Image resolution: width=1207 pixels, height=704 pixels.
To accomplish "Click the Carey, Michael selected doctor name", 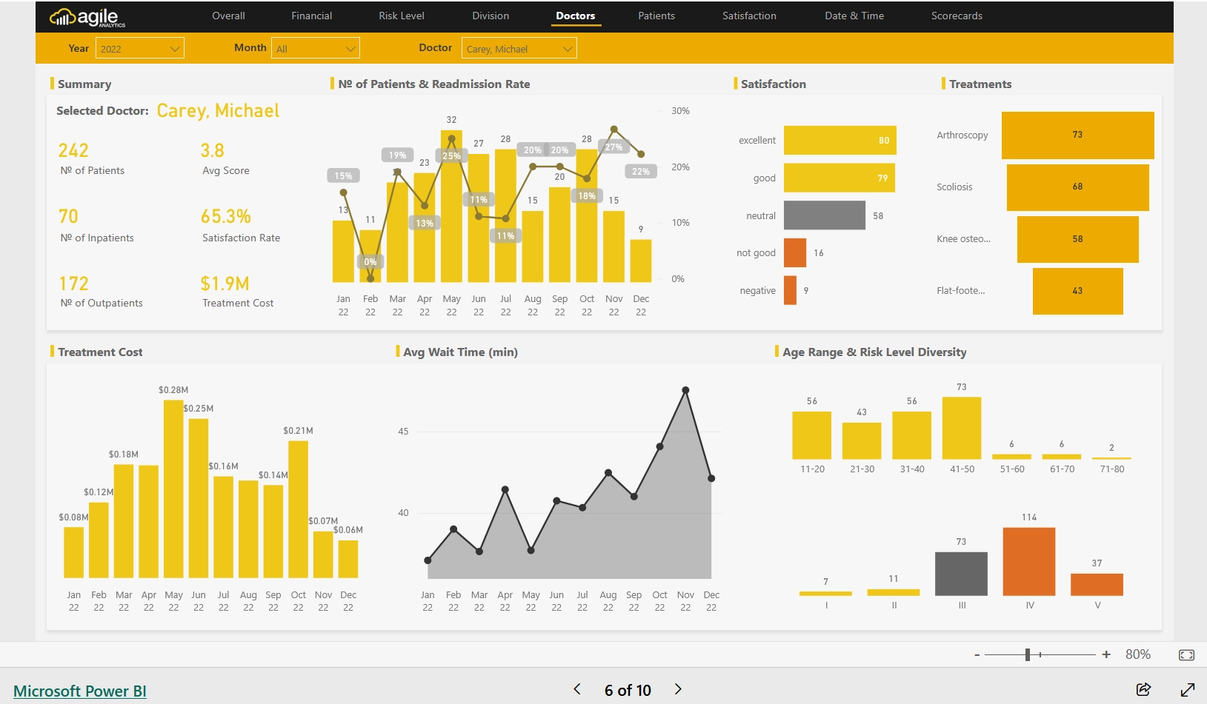I will click(218, 111).
